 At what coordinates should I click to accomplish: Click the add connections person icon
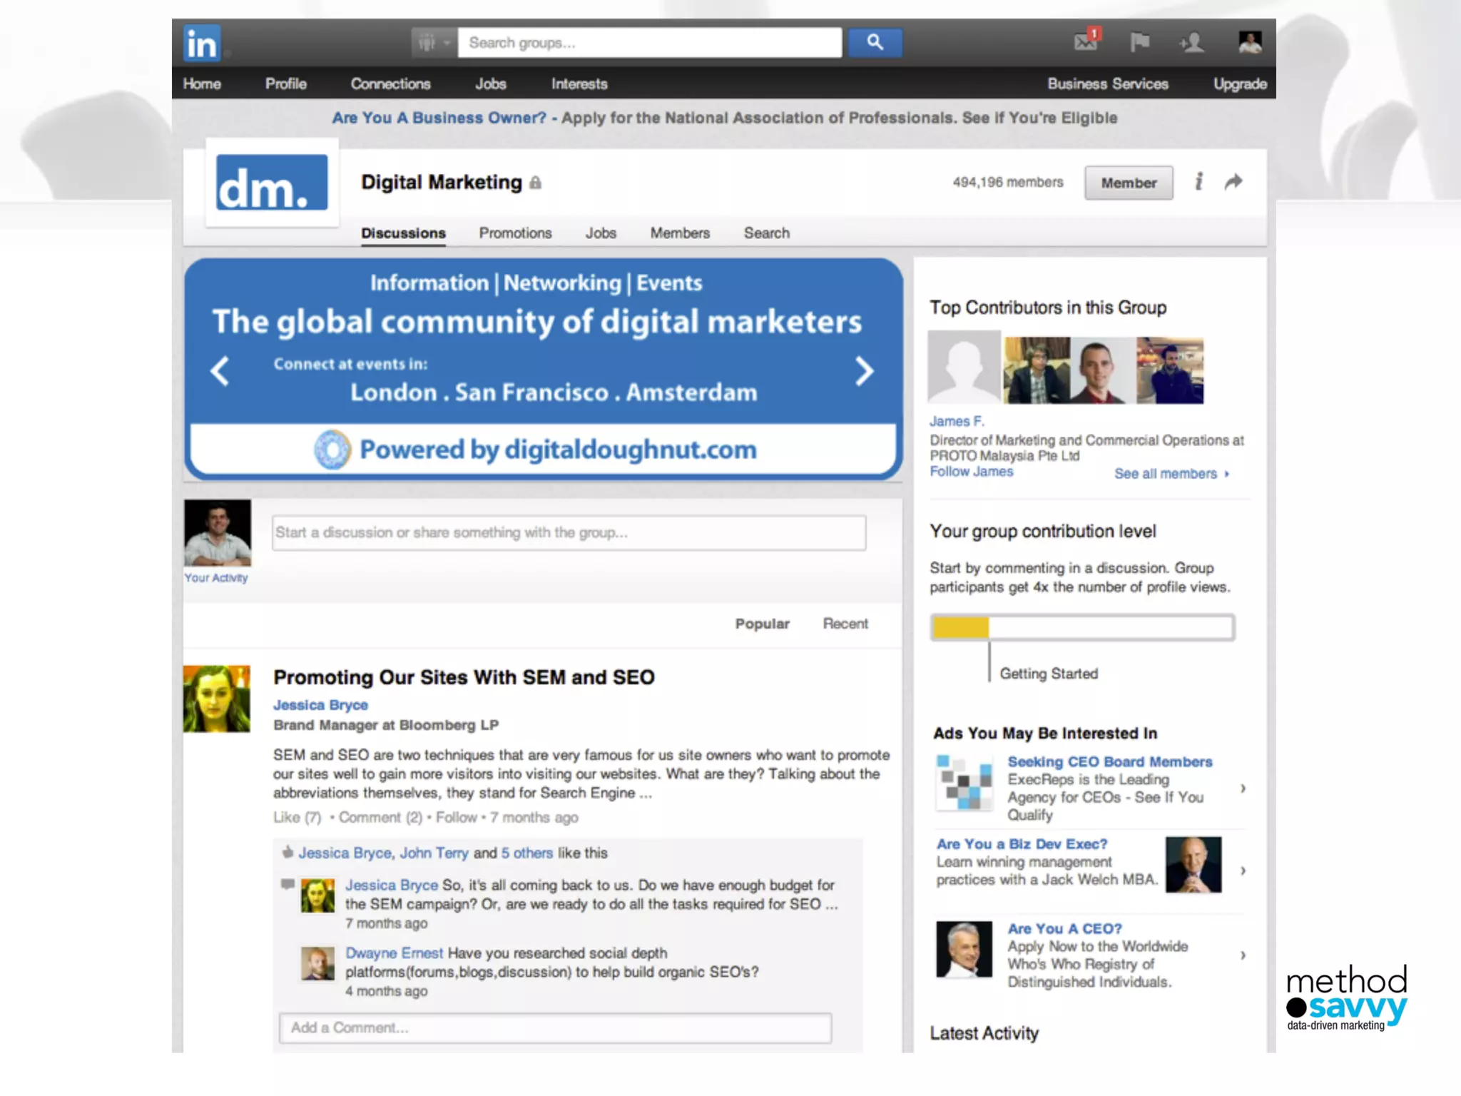[x=1192, y=43]
